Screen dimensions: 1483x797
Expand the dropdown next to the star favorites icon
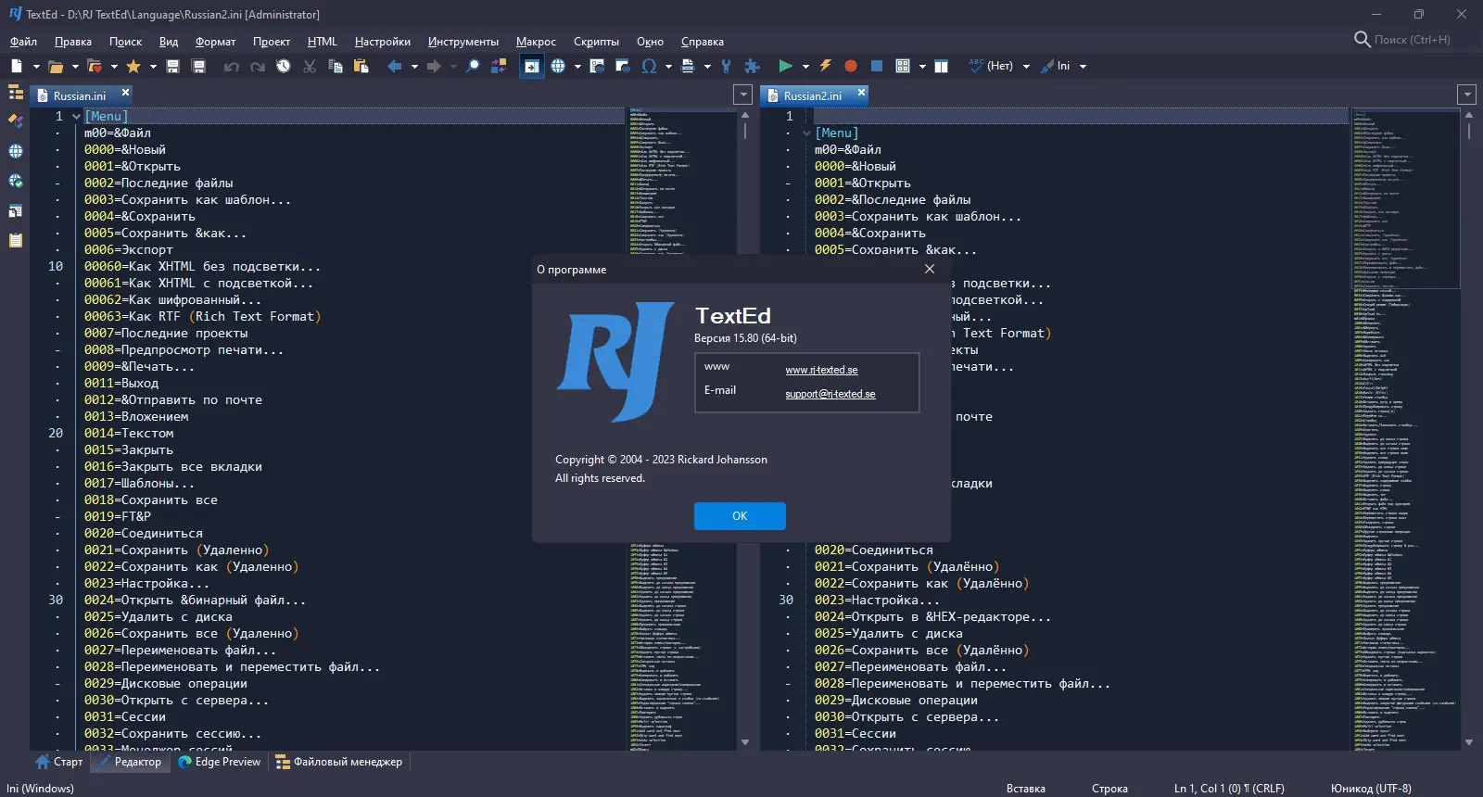tap(153, 67)
